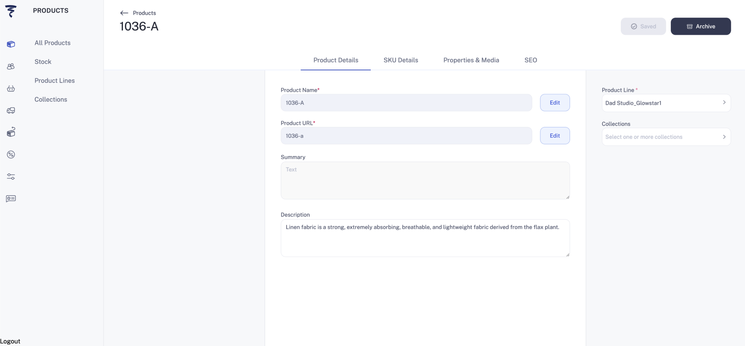
Task: Switch to the Properties & Media tab
Action: pyautogui.click(x=471, y=60)
